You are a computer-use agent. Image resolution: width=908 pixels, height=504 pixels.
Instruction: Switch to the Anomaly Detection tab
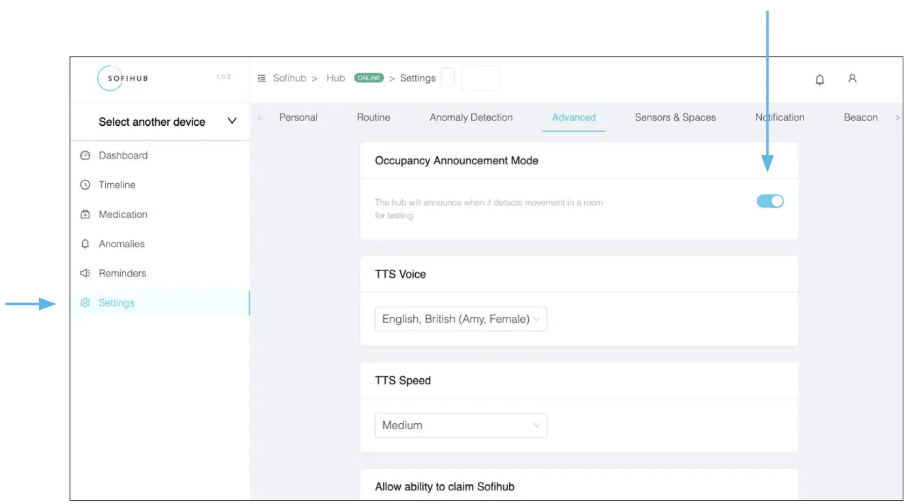click(x=471, y=117)
